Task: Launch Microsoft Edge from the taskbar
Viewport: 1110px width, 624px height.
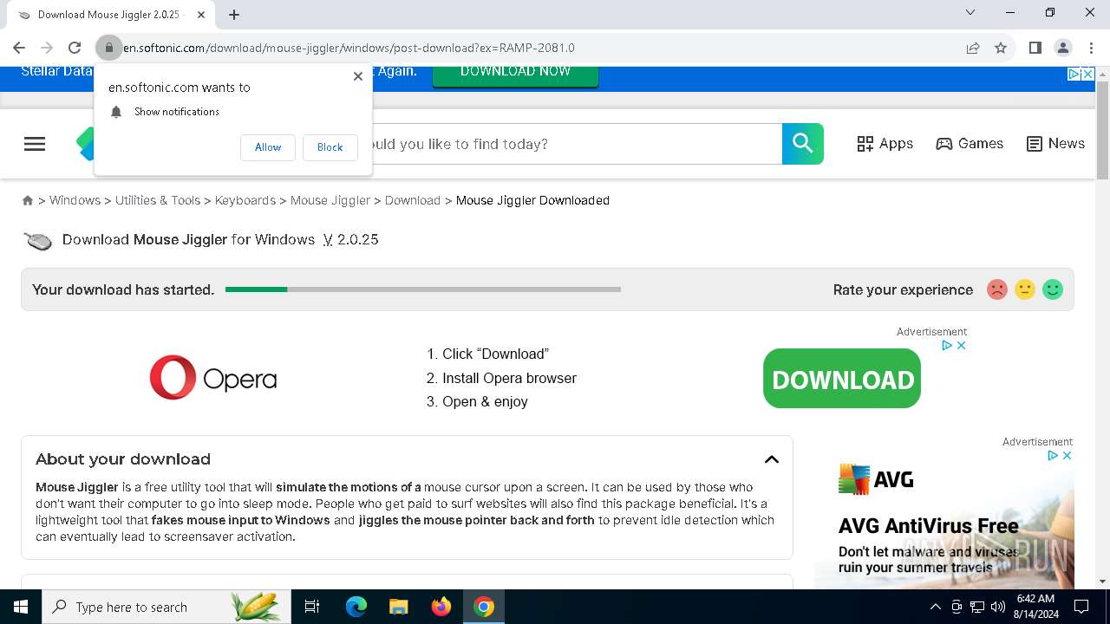Action: pos(356,607)
